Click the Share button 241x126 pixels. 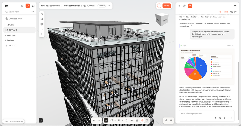click(x=167, y=6)
